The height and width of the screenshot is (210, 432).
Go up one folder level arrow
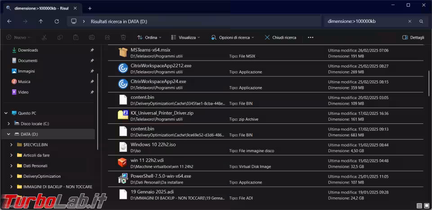(x=41, y=21)
